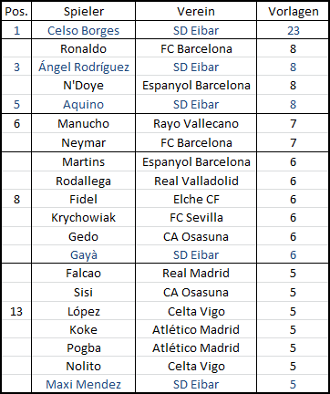This screenshot has height=394, width=330.
Task: Click the Neymar cell
Action: tap(83, 142)
